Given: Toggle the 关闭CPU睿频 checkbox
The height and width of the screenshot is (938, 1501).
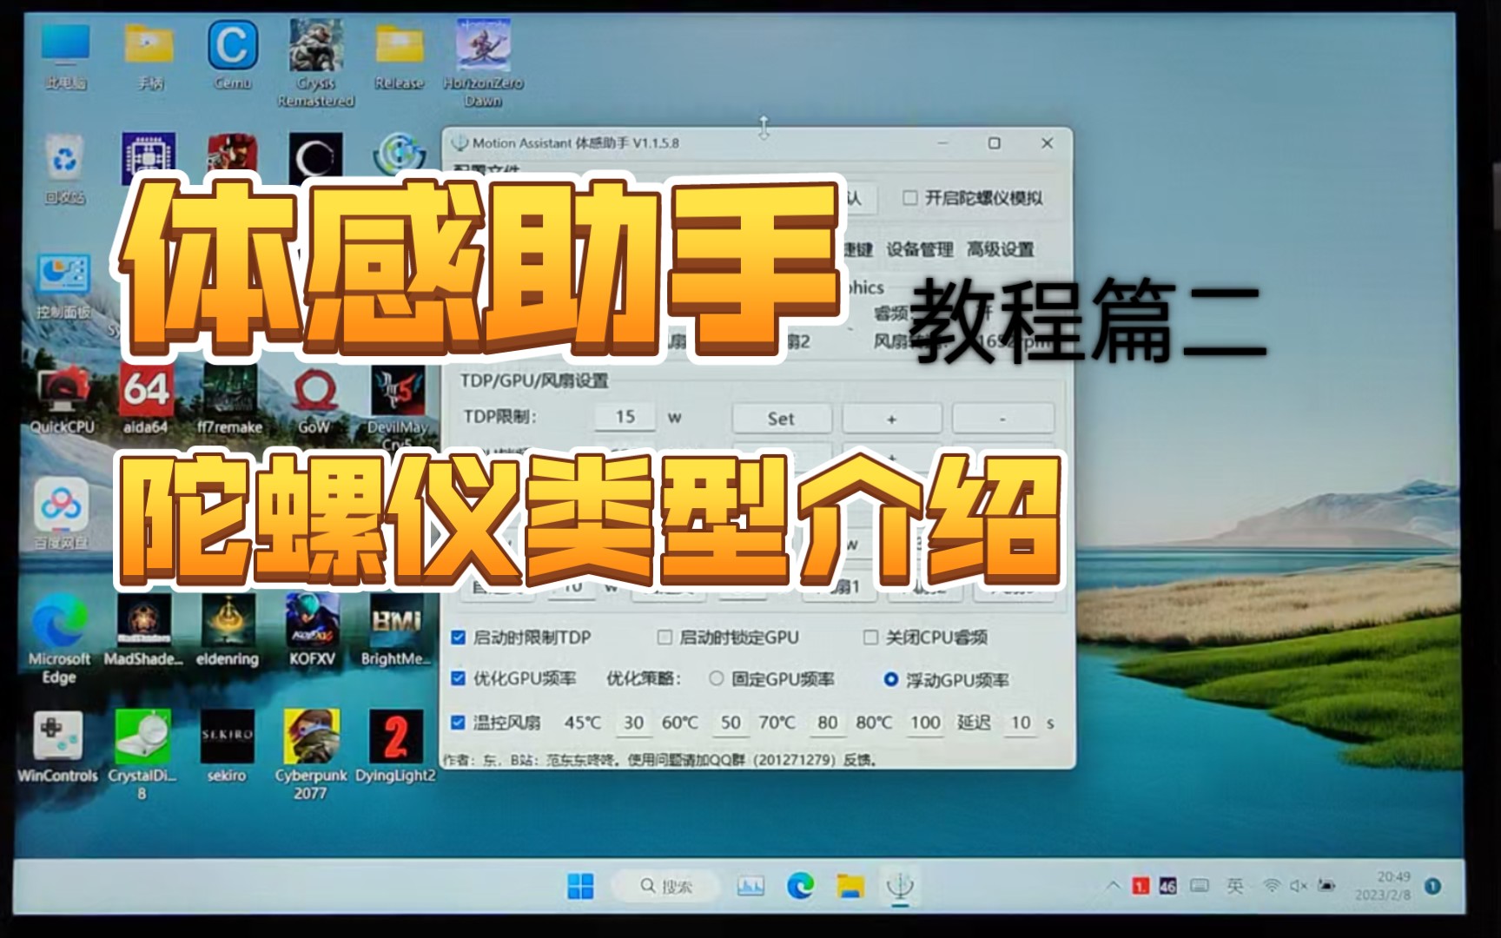Looking at the screenshot, I should pos(870,637).
